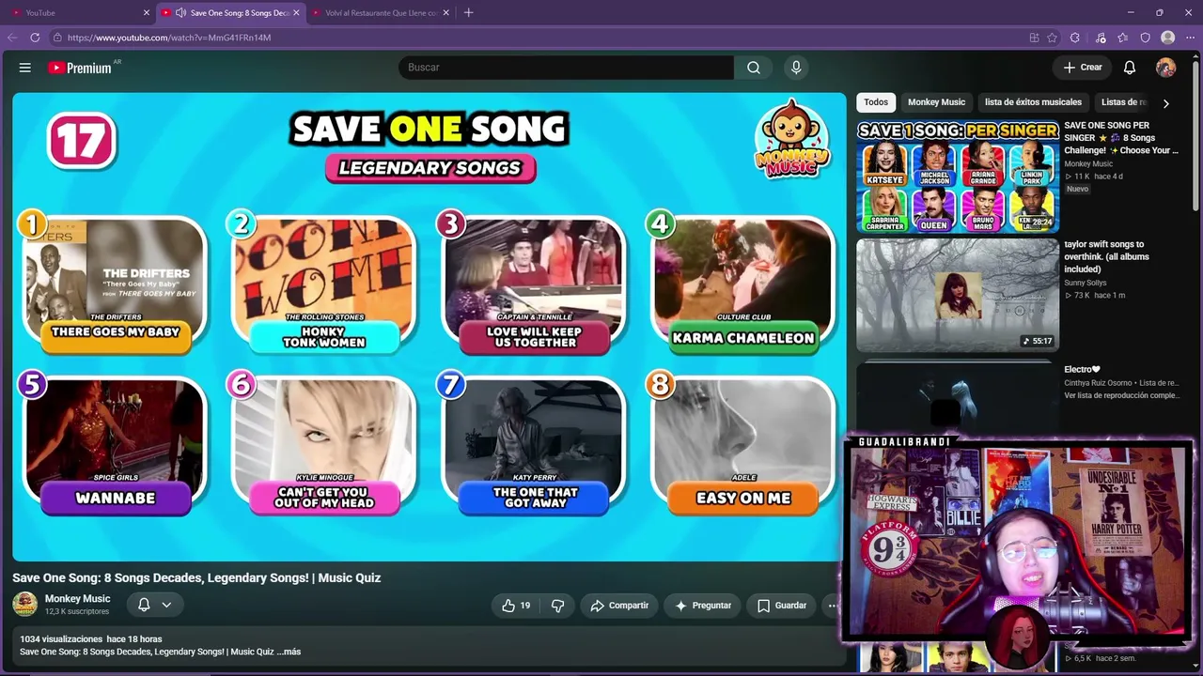Open the browser favorites list
Screen dimensions: 1203x676
click(x=1123, y=38)
